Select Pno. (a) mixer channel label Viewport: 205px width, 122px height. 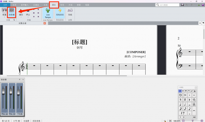tap(5, 114)
